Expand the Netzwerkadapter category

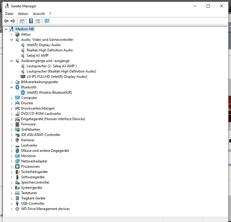pyautogui.click(x=12, y=161)
